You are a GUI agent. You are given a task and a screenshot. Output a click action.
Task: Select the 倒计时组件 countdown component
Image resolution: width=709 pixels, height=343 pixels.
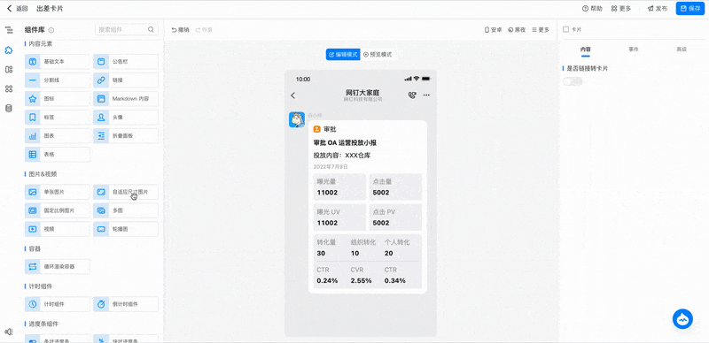pos(126,304)
